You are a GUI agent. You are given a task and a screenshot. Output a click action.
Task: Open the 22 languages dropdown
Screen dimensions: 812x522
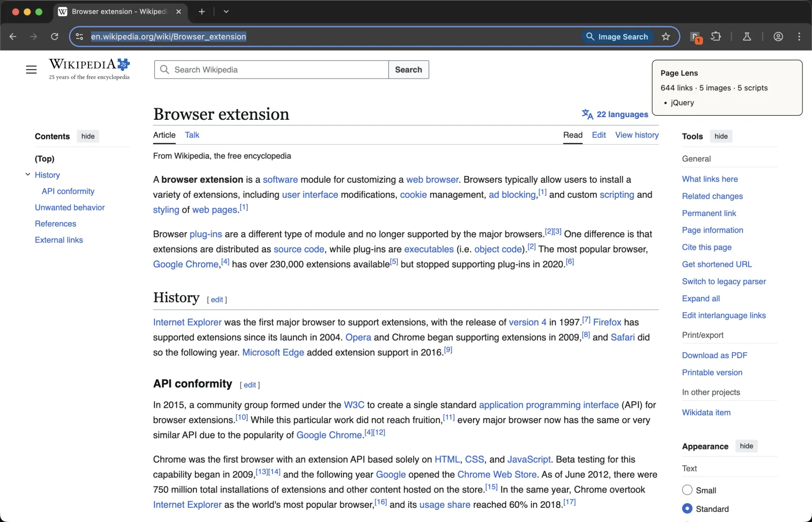coord(615,114)
